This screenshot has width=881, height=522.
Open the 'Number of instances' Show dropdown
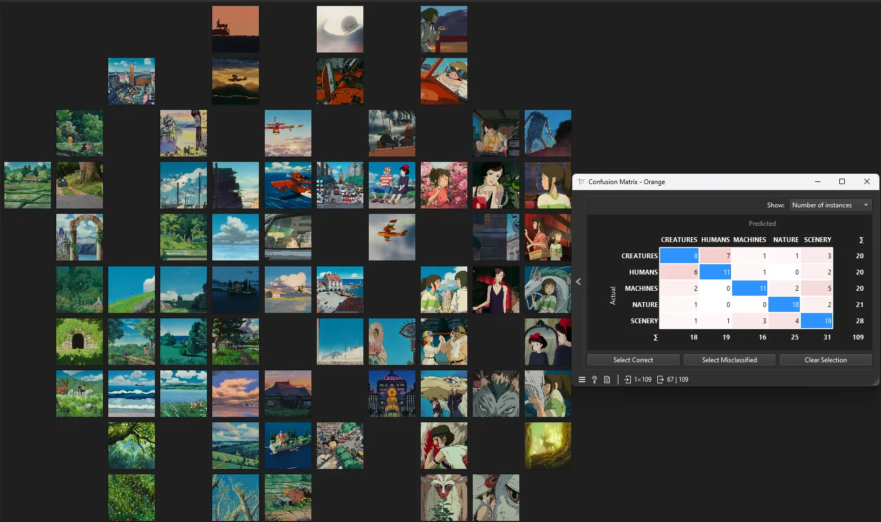(830, 205)
